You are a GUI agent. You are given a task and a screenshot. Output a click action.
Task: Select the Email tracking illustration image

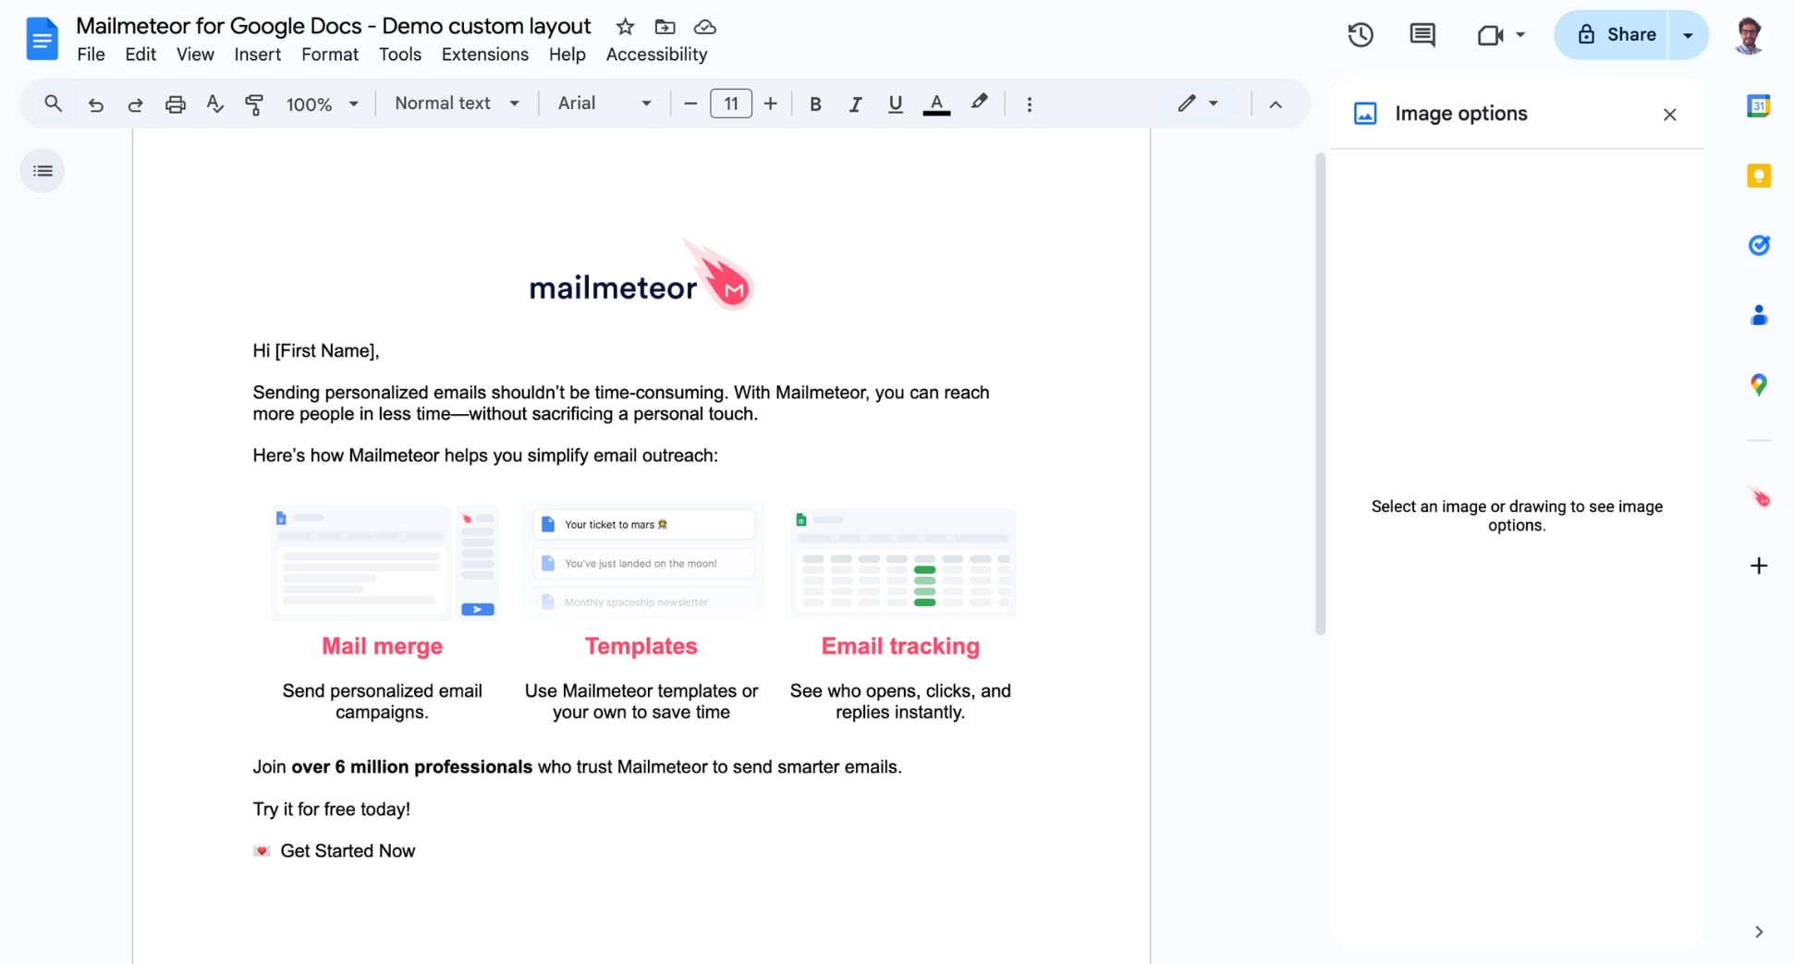pos(903,562)
